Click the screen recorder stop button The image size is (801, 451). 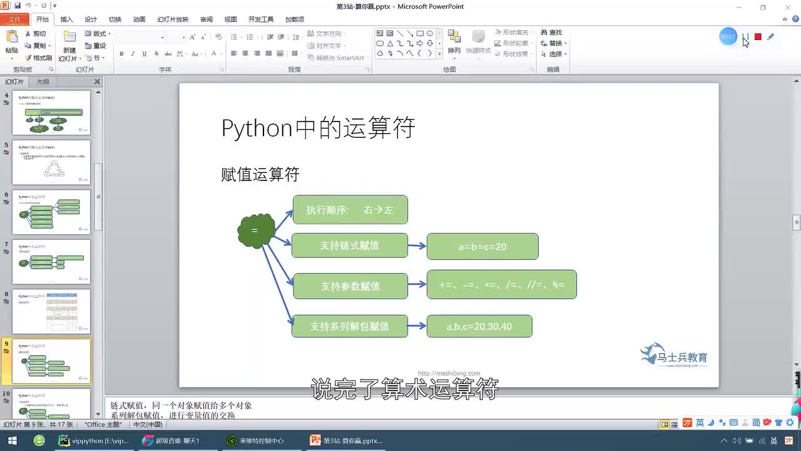coord(758,36)
